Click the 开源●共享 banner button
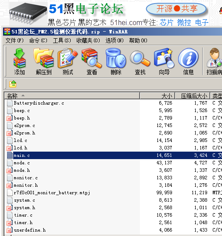Screen dimensions: 222x236 176,9
